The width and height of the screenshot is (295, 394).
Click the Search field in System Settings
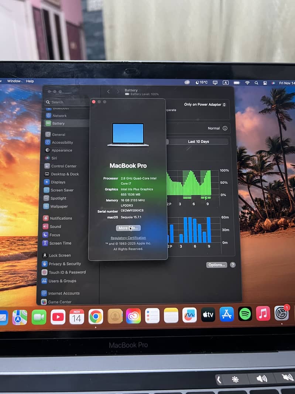tap(67, 102)
